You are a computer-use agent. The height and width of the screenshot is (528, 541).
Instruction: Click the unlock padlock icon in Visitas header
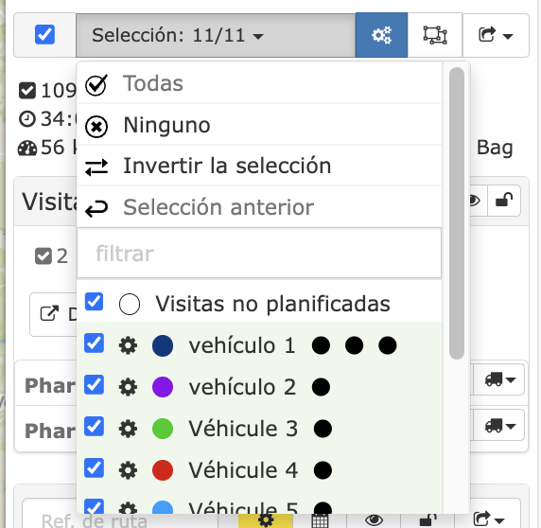(x=504, y=201)
